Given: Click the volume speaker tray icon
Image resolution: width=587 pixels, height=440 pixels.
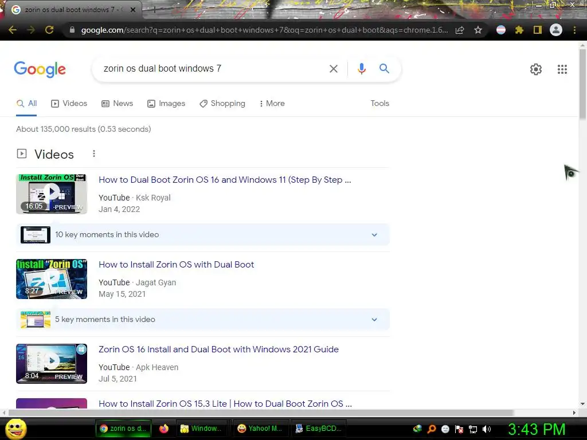Looking at the screenshot, I should (487, 429).
